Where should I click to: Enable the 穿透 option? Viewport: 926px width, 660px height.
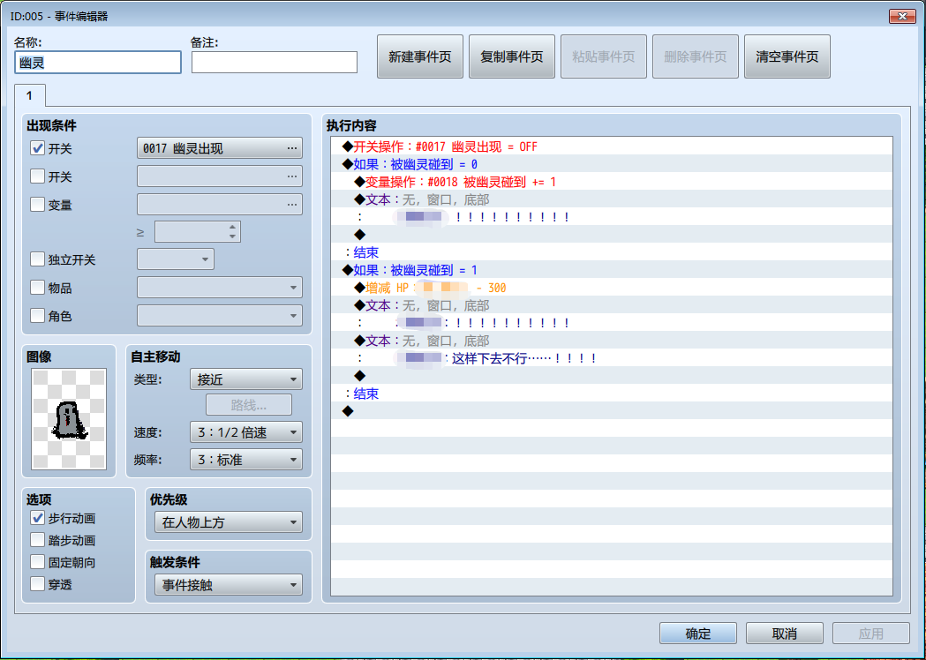37,584
